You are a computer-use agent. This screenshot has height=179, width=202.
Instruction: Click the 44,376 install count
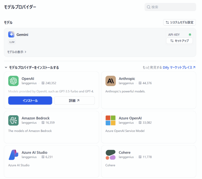[147, 83]
